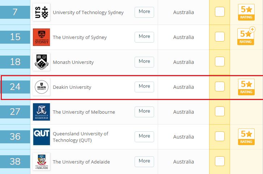263x174 pixels.
Task: Open The University of Sydney name link
Action: click(80, 37)
